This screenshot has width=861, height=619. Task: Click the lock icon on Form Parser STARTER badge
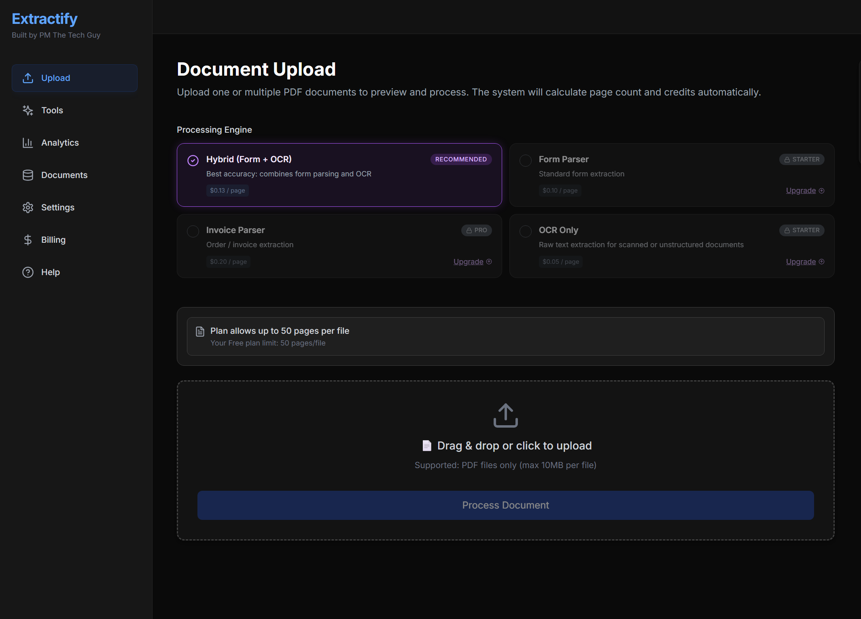coord(787,159)
